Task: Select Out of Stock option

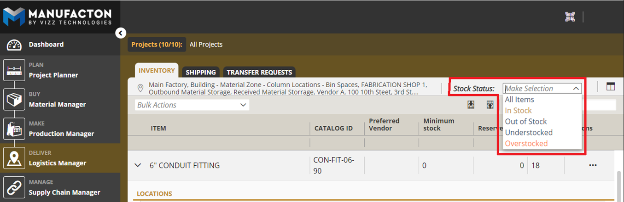Action: pyautogui.click(x=525, y=121)
